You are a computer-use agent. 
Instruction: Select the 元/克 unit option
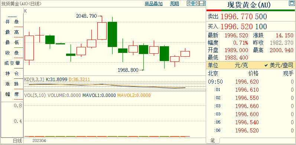241,65
